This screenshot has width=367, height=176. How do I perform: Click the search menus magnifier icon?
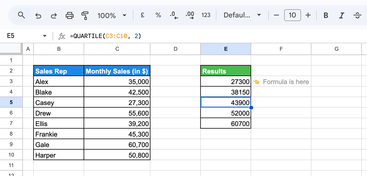point(21,15)
